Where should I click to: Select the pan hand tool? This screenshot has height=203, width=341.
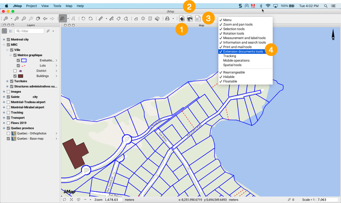point(38,19)
